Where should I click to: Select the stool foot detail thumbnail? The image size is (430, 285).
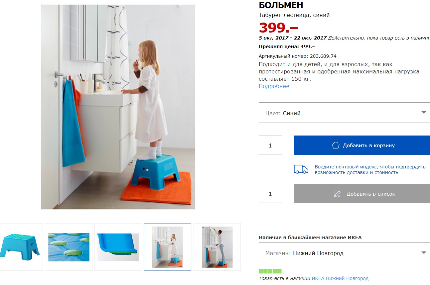(x=118, y=247)
